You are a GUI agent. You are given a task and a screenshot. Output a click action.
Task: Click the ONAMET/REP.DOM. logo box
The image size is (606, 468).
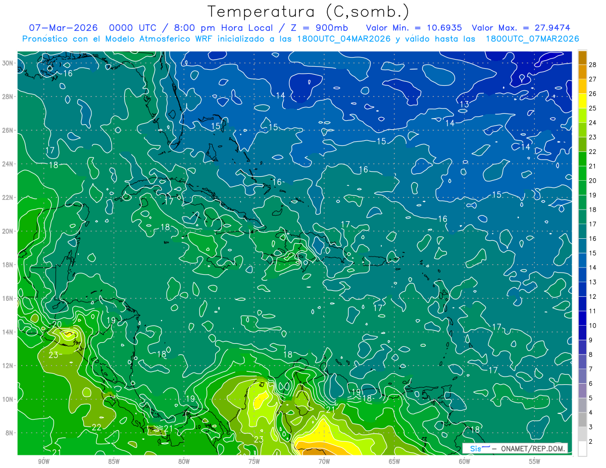(515, 448)
